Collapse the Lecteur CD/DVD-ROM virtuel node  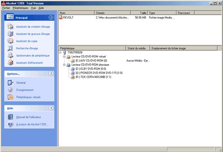tap(64, 57)
